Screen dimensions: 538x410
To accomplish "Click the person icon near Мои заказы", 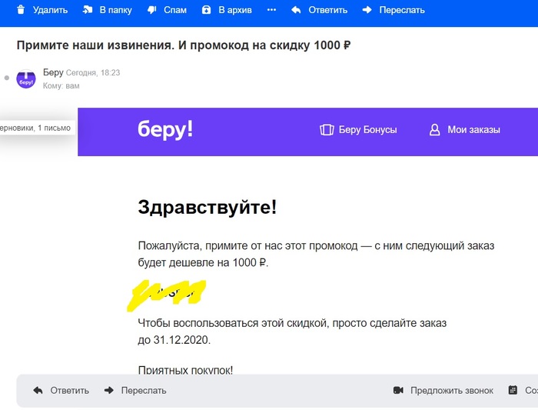I will click(435, 130).
